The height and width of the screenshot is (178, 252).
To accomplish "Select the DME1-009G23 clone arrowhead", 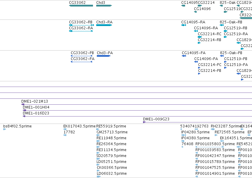I will (144, 122).
